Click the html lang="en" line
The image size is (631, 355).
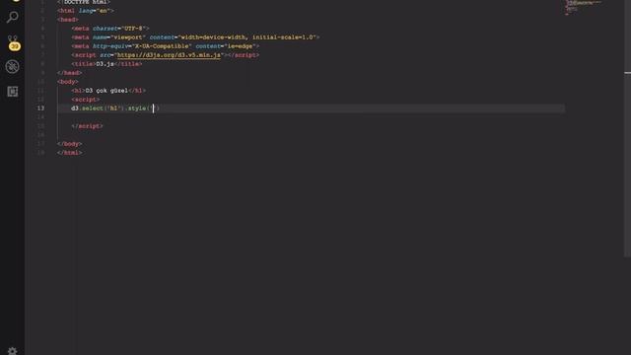pos(86,11)
